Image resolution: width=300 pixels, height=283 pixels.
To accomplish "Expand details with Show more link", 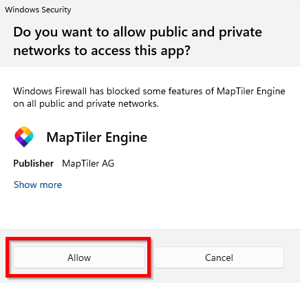I will pos(38,185).
